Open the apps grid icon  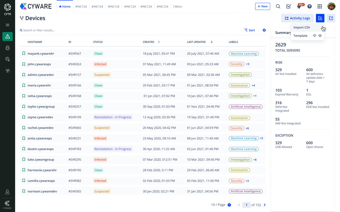click(x=320, y=6)
